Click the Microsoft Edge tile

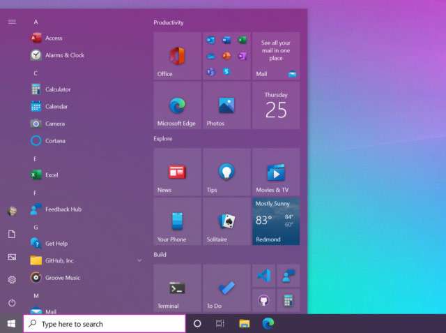pos(177,105)
